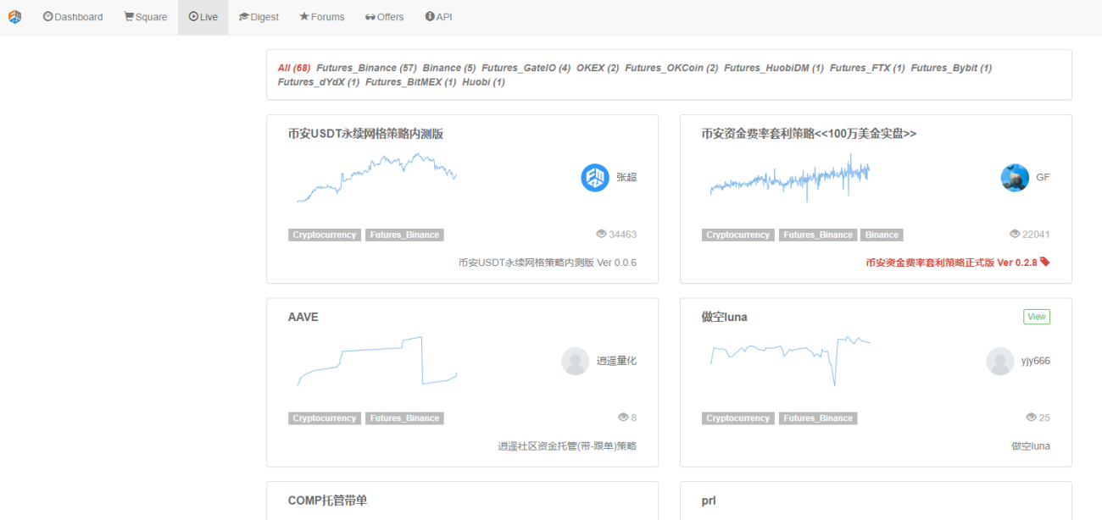The width and height of the screenshot is (1102, 520).
Task: Open the 做空luna card title
Action: coord(724,317)
